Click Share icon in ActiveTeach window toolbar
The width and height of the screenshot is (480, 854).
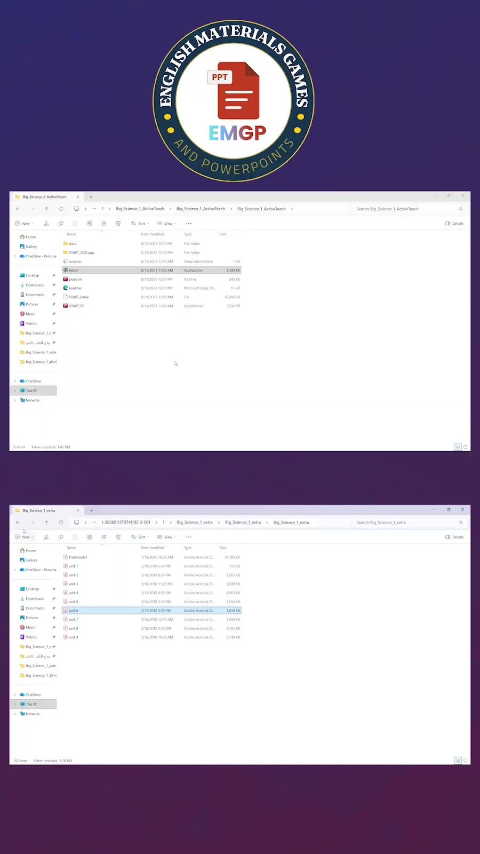[x=104, y=224]
